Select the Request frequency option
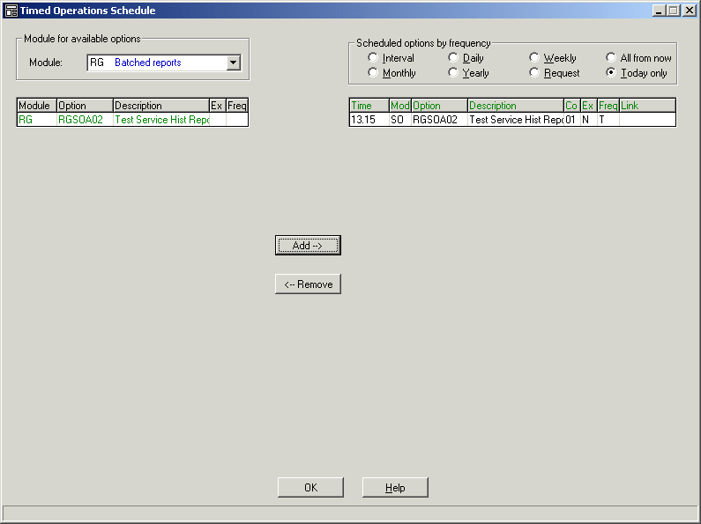This screenshot has width=701, height=524. click(x=535, y=73)
